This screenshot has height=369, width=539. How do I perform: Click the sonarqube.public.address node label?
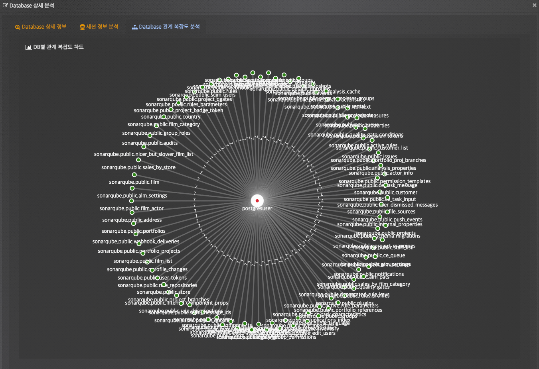[x=132, y=220]
